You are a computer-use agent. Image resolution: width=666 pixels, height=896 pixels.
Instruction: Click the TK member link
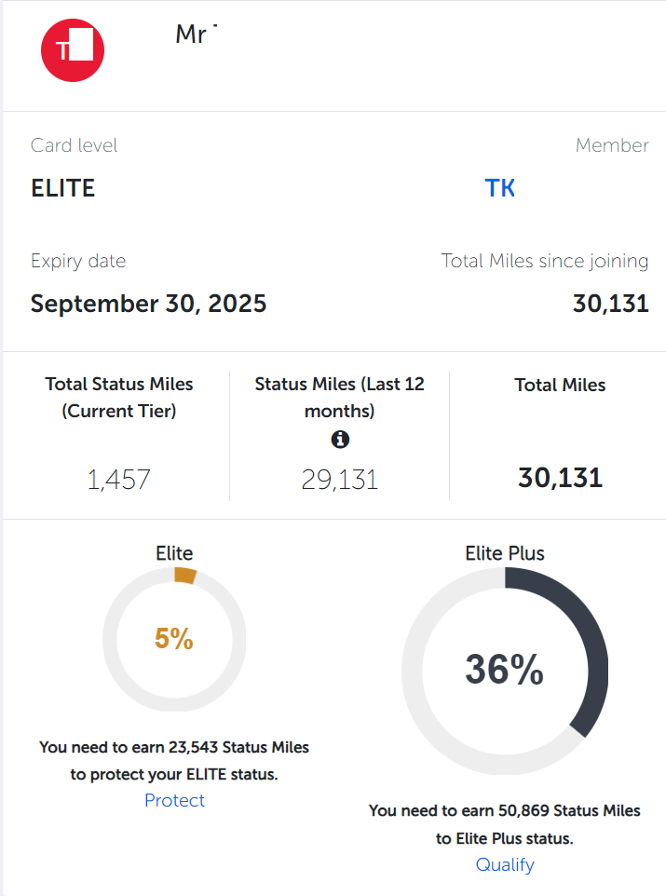coord(499,188)
